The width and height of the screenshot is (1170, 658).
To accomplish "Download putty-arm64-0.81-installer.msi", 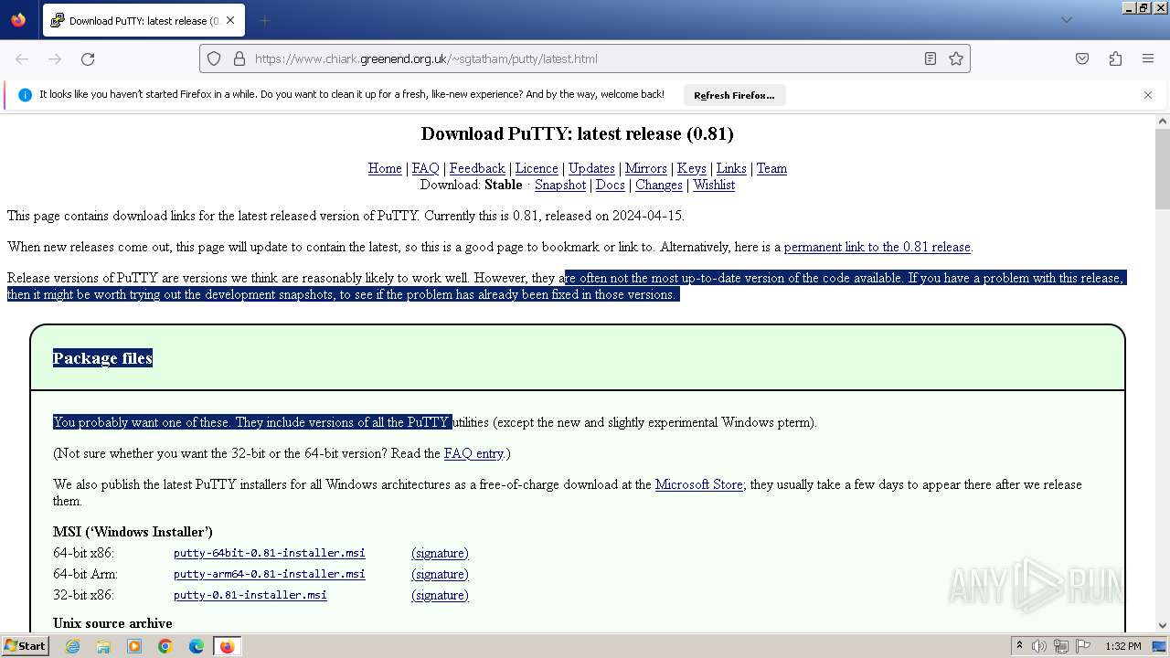I will point(270,574).
